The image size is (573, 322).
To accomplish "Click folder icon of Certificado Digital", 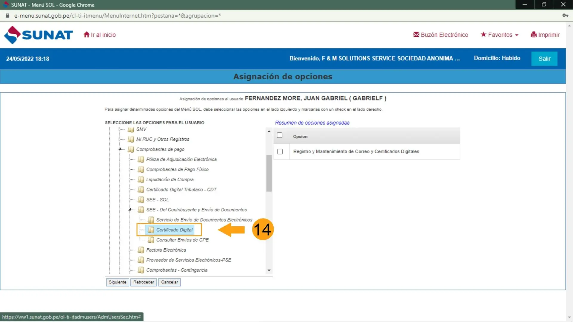I will (151, 230).
